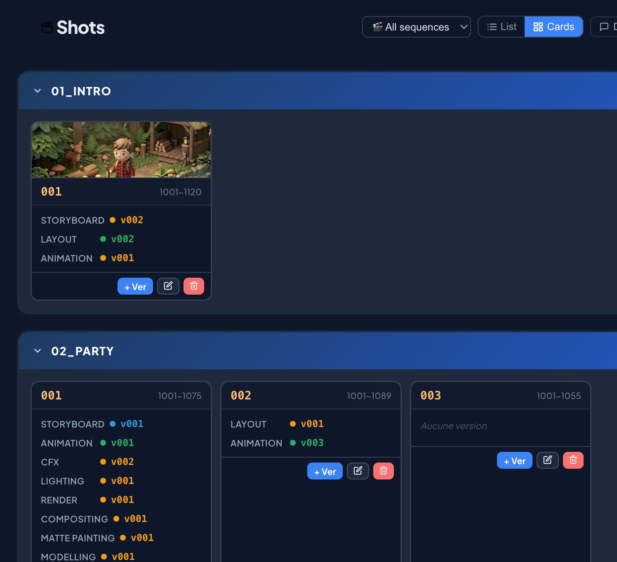Click + Ver on INTRO shot 001
Screen dimensions: 617x562
[135, 286]
